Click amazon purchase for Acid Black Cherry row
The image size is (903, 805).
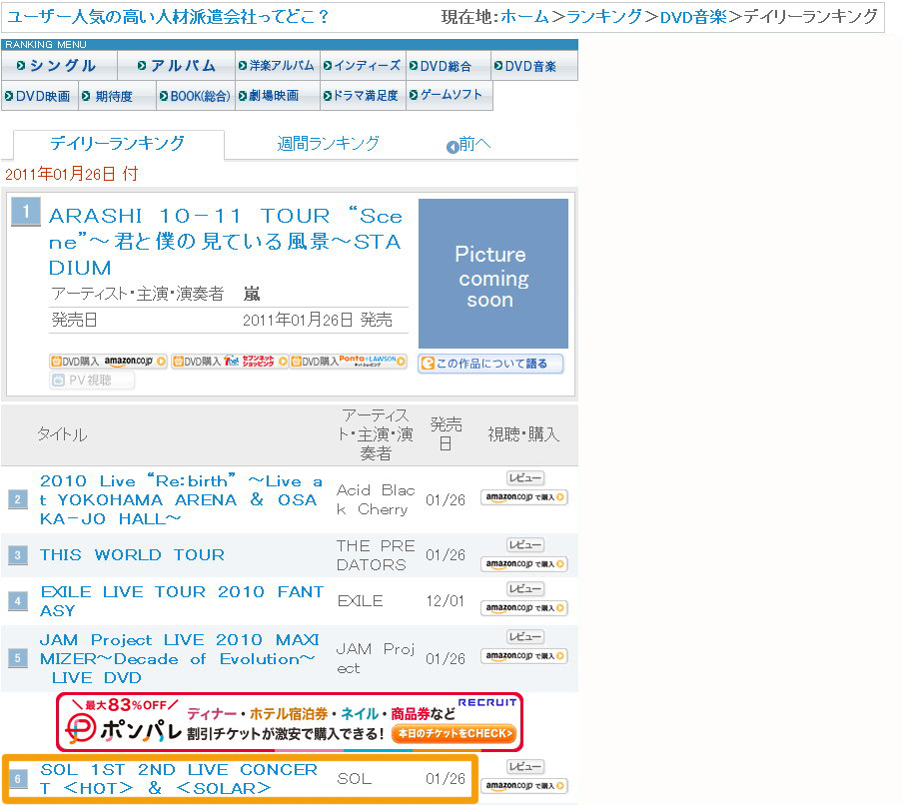(x=524, y=497)
